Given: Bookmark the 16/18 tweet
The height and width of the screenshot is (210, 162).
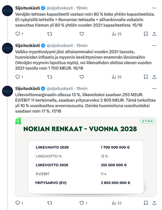Looking at the screenshot, I should click(x=146, y=77).
